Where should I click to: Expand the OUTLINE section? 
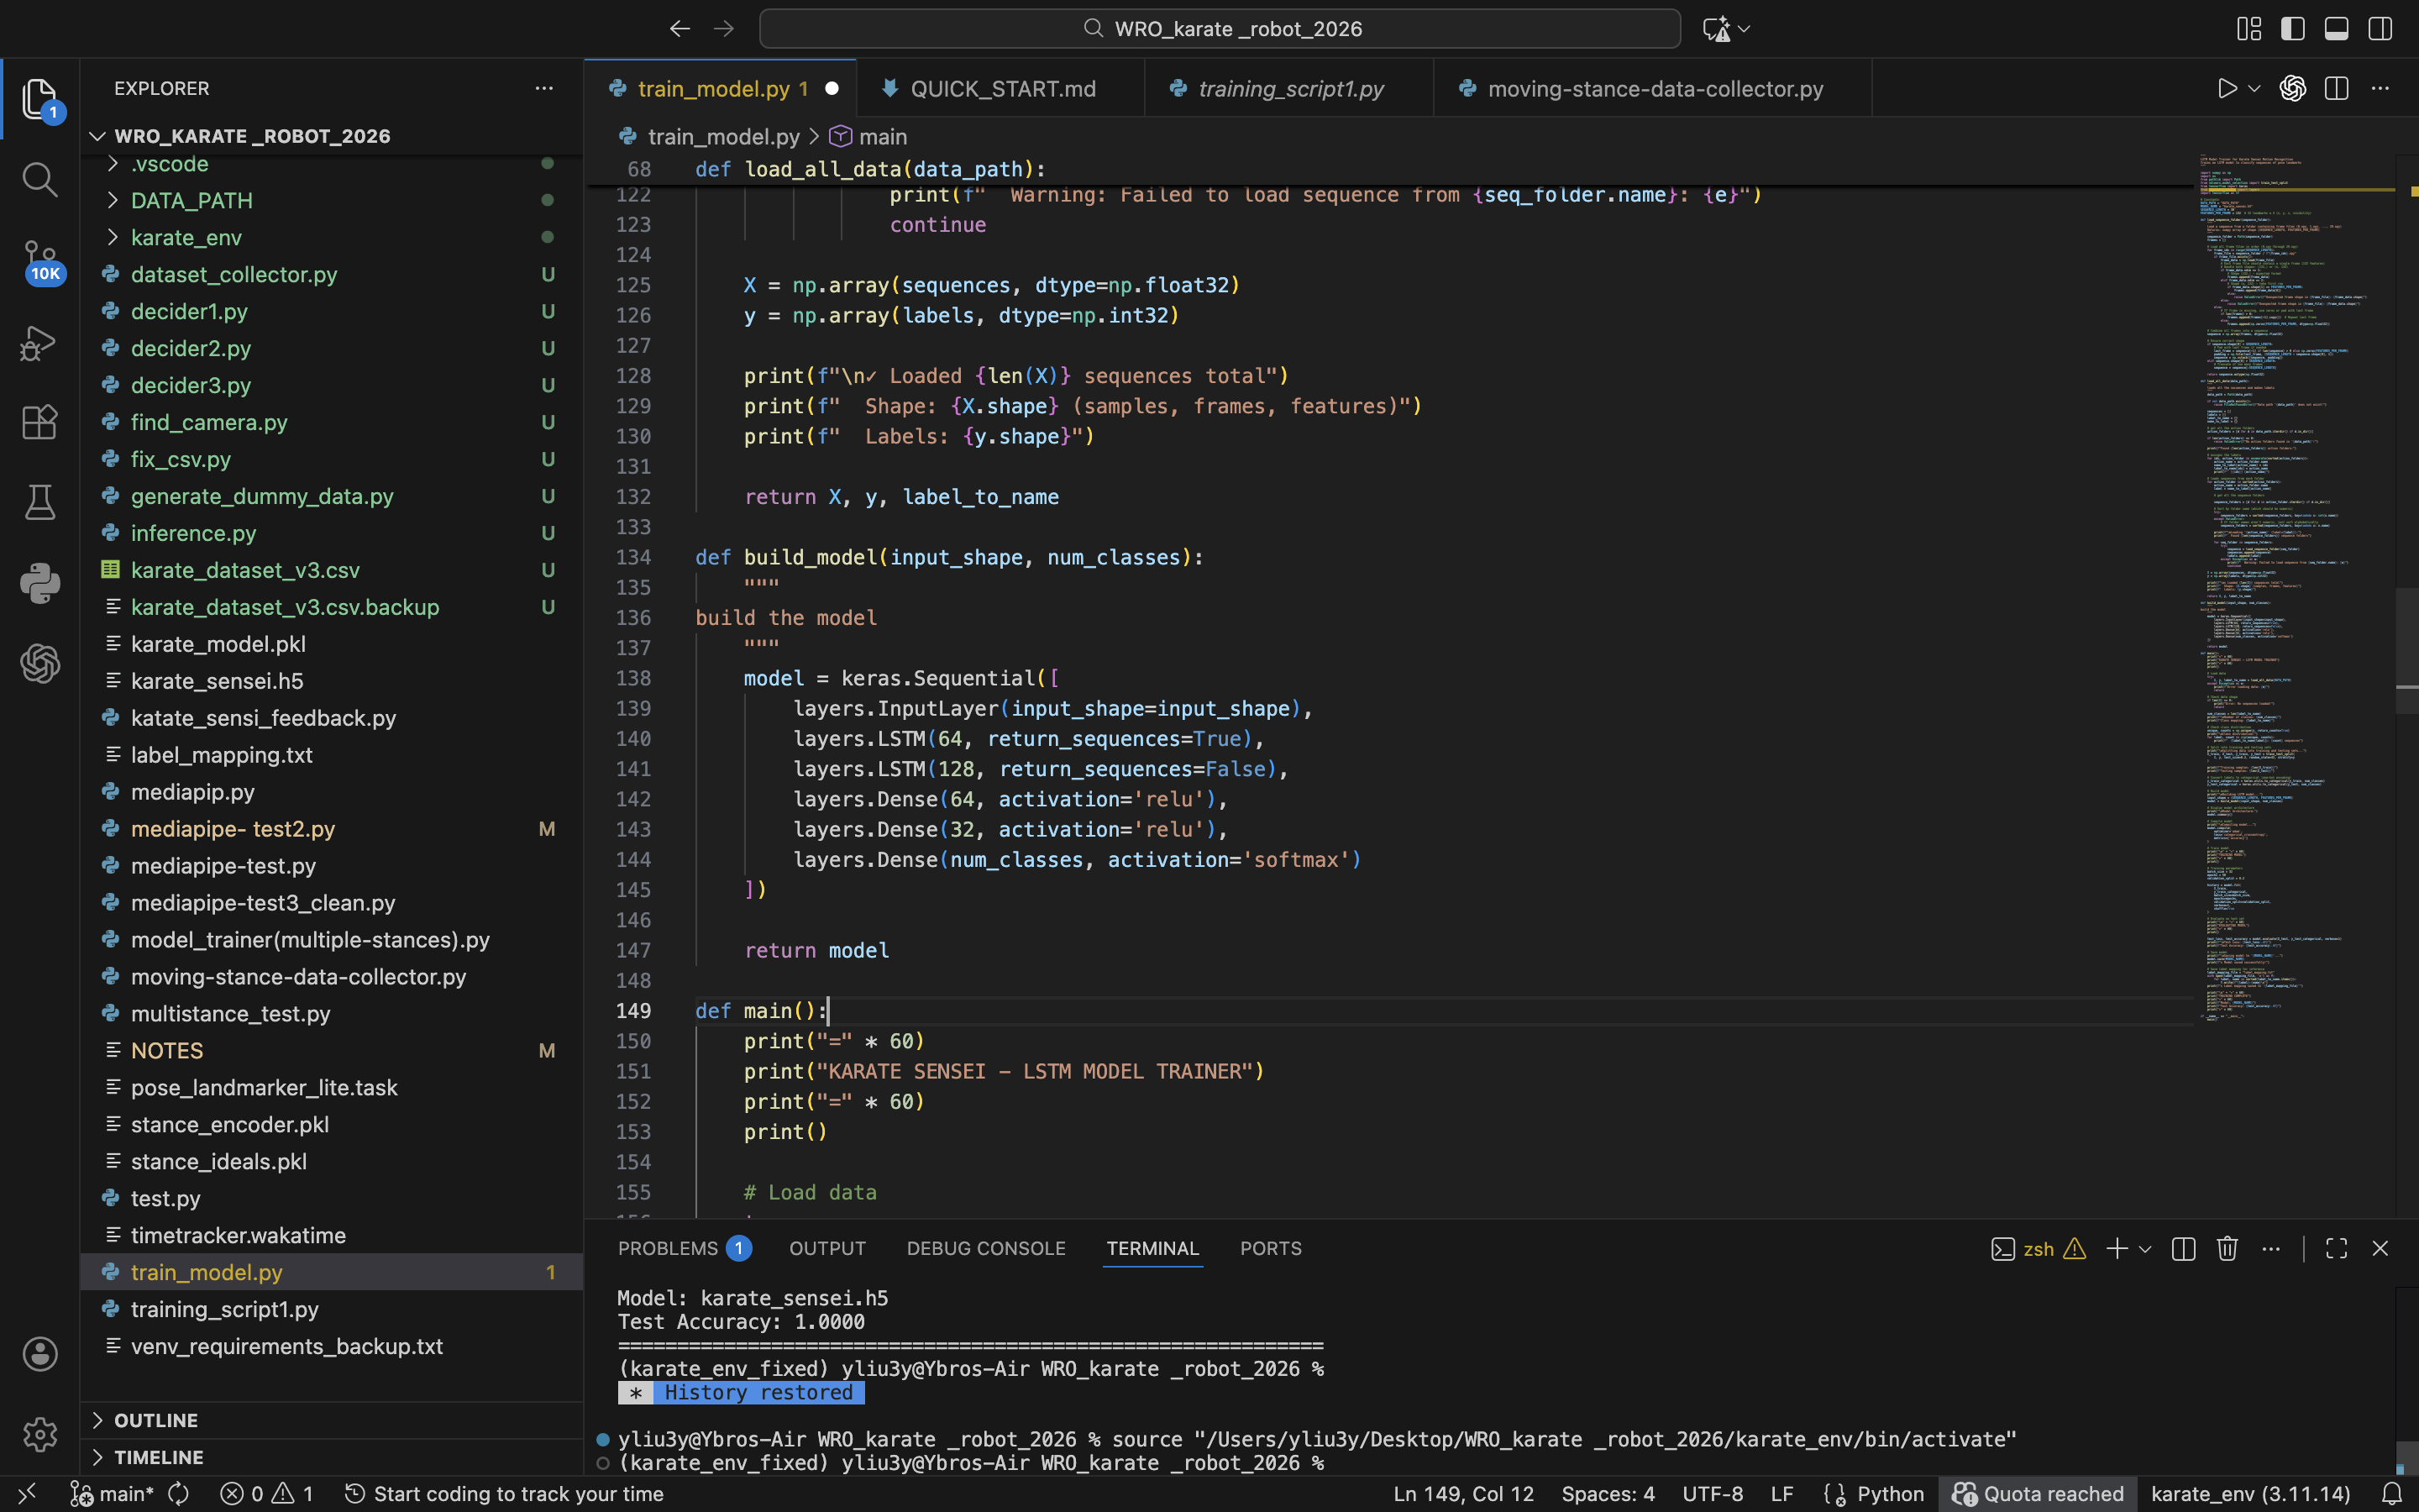156,1420
